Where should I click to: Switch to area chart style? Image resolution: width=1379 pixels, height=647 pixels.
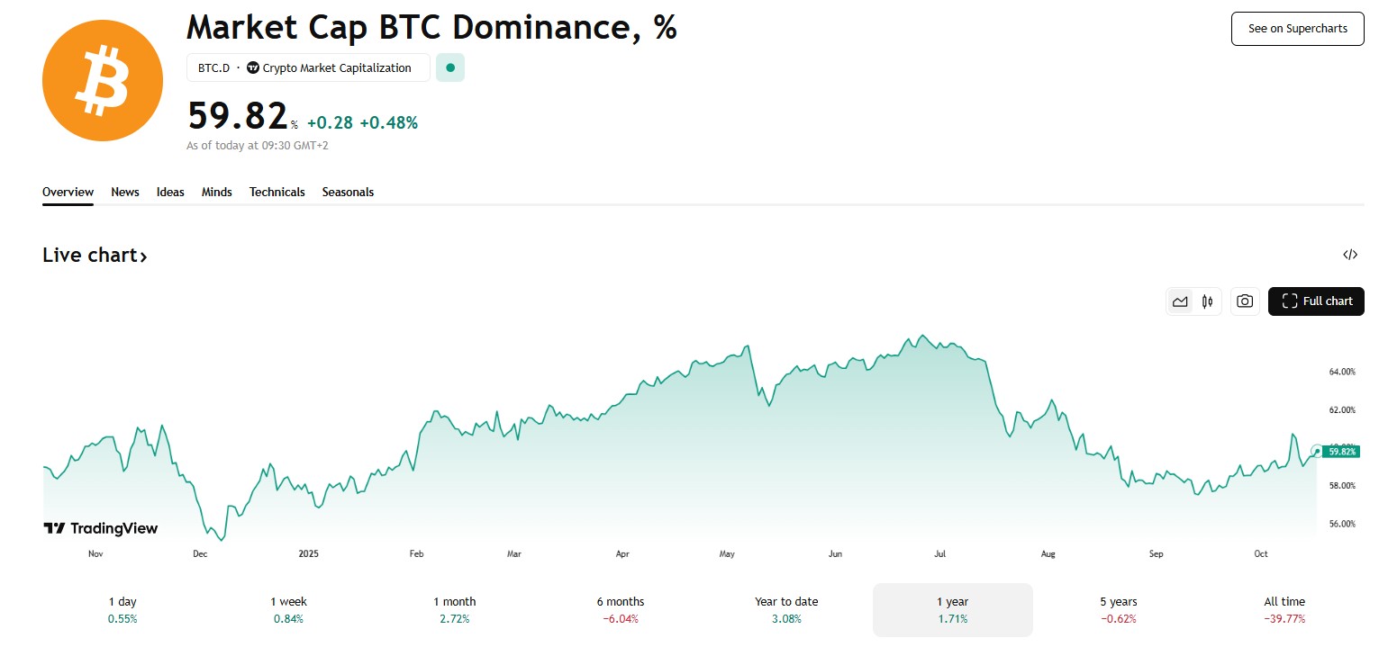point(1180,301)
